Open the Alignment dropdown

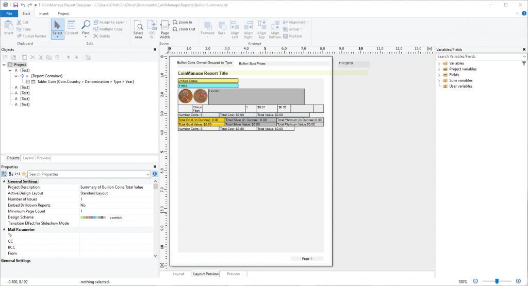[295, 22]
